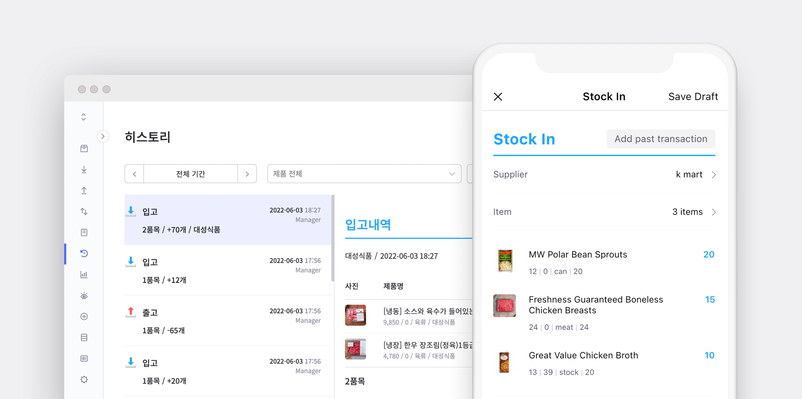
Task: Open the k mart supplier selector chevron
Action: [714, 174]
